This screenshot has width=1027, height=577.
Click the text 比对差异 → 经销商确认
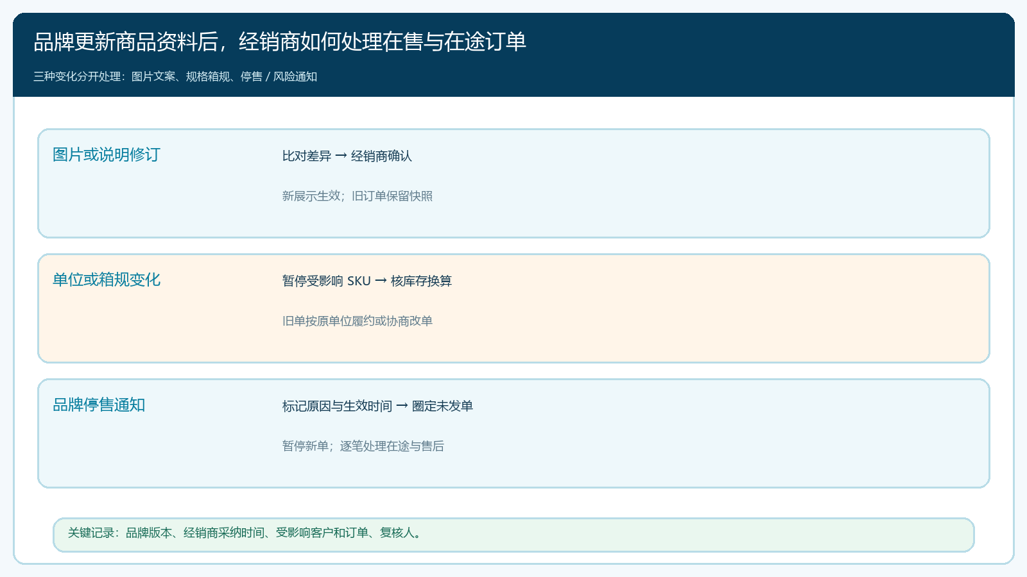pos(347,156)
